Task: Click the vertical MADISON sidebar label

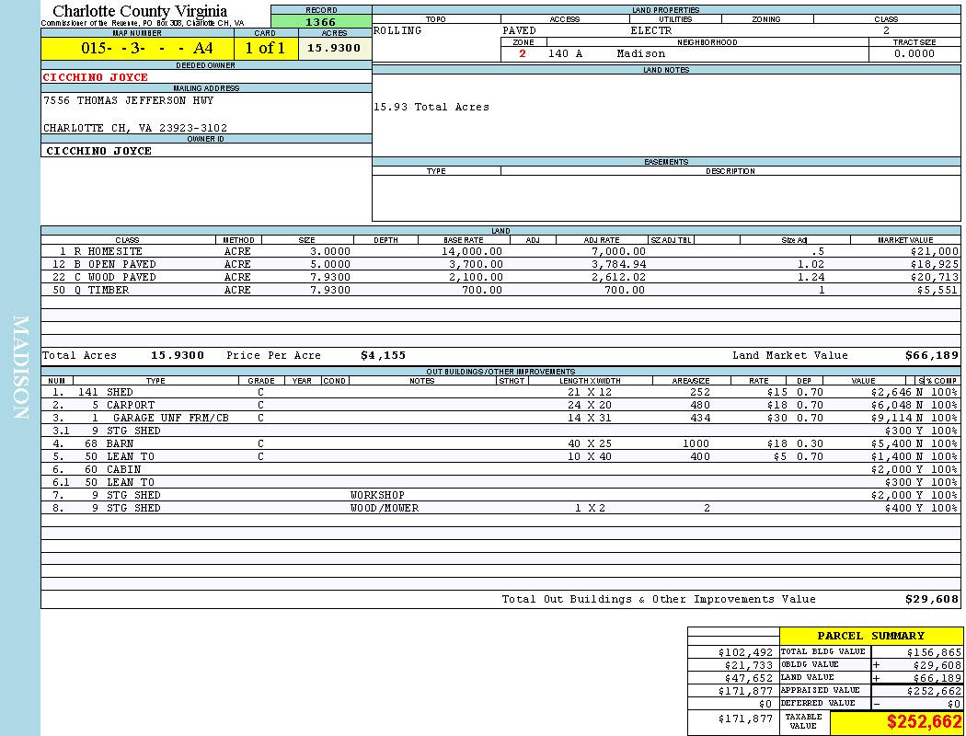Action: point(21,368)
